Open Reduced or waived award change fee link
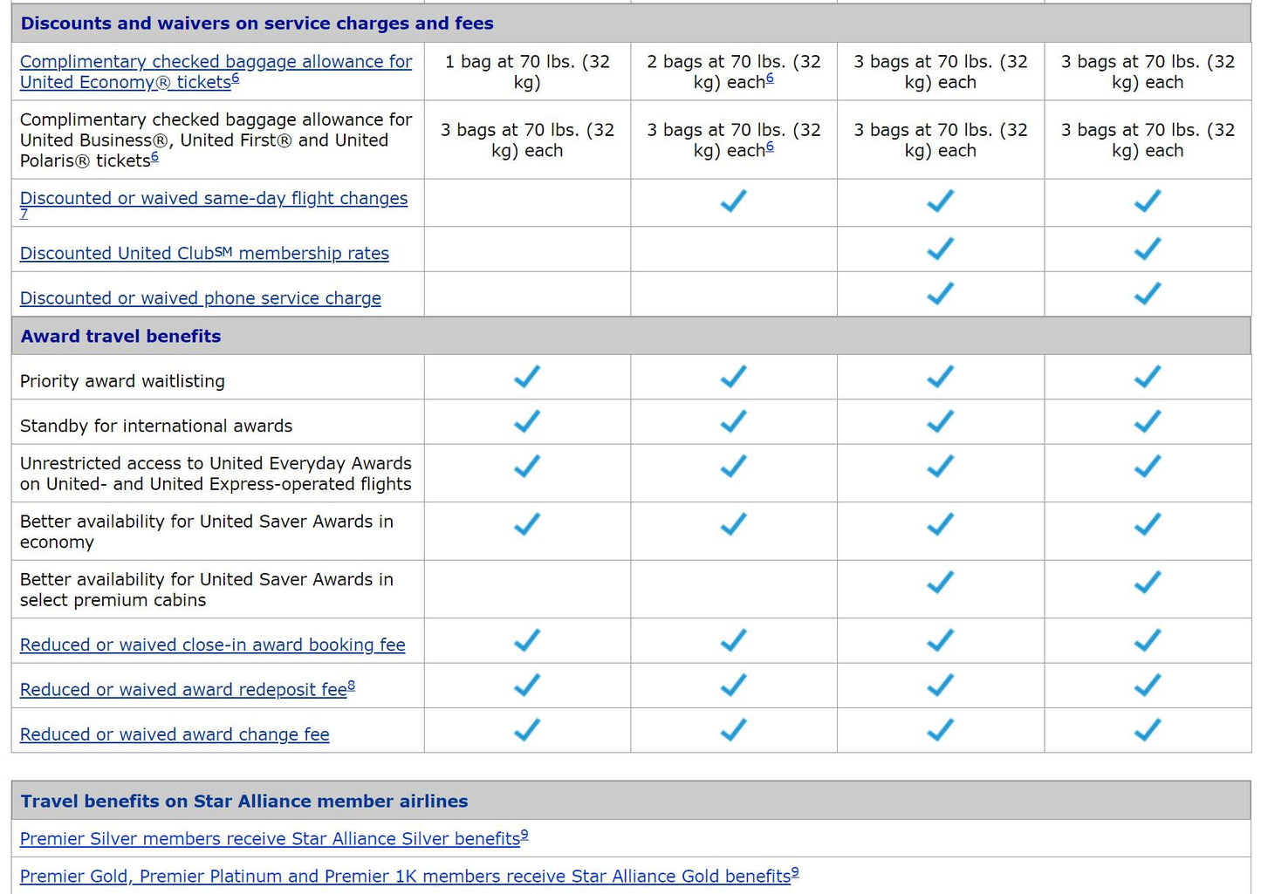The width and height of the screenshot is (1261, 894). pyautogui.click(x=175, y=734)
